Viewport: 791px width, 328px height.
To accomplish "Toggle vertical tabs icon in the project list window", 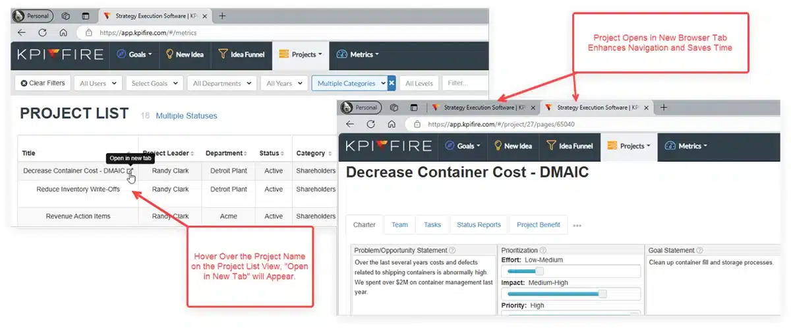I will [86, 16].
